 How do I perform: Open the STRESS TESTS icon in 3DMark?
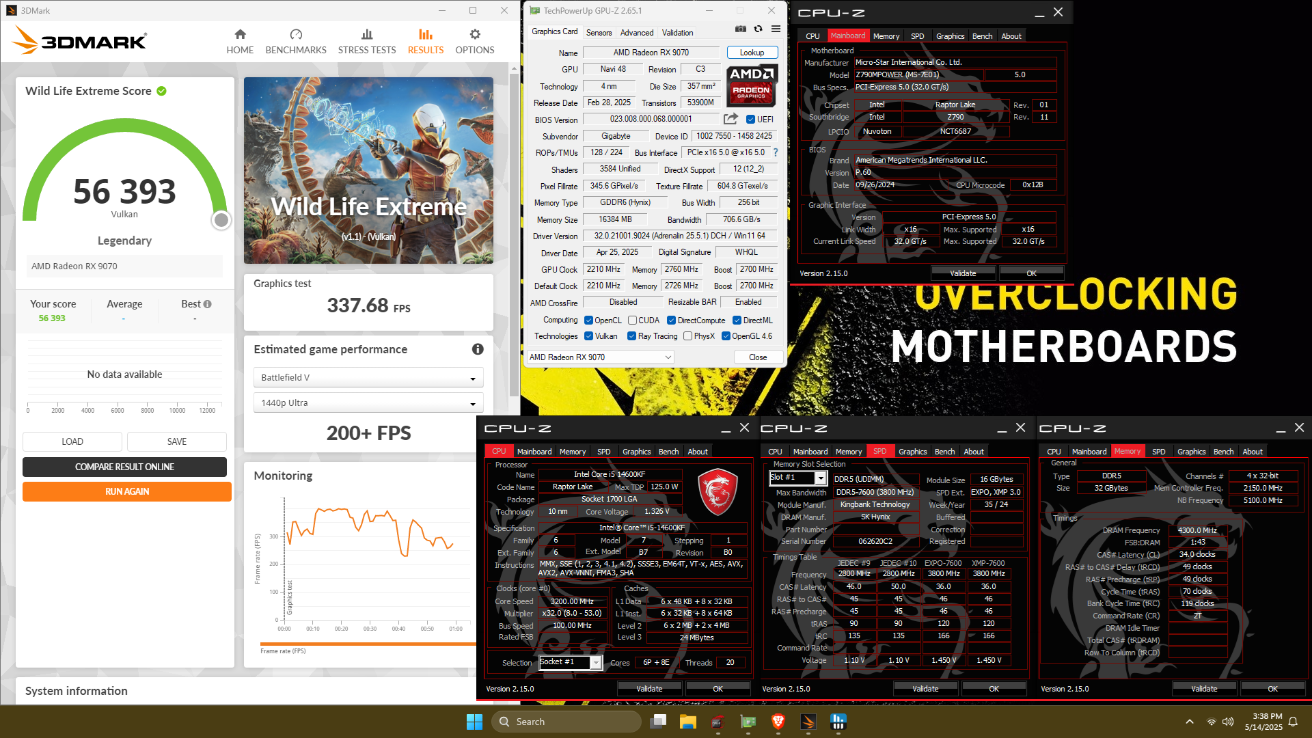point(367,34)
